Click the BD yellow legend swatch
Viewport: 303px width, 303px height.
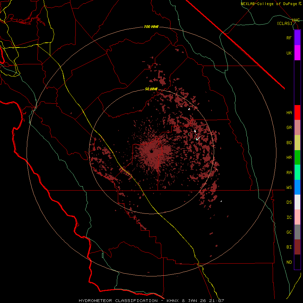pyautogui.click(x=297, y=143)
